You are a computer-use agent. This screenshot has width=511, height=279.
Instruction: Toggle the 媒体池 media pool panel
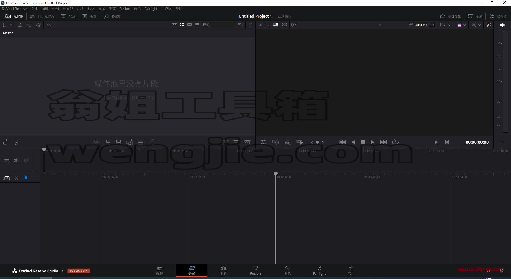point(14,16)
